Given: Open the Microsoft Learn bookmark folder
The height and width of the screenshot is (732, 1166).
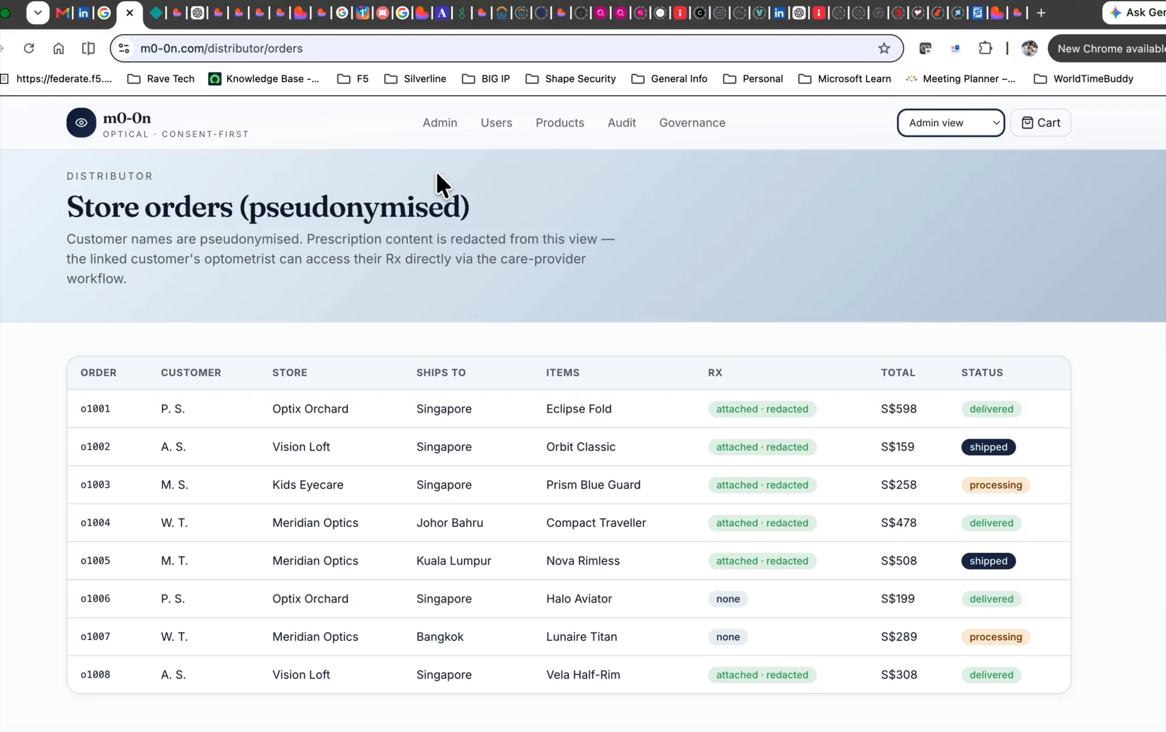Looking at the screenshot, I should 845,79.
